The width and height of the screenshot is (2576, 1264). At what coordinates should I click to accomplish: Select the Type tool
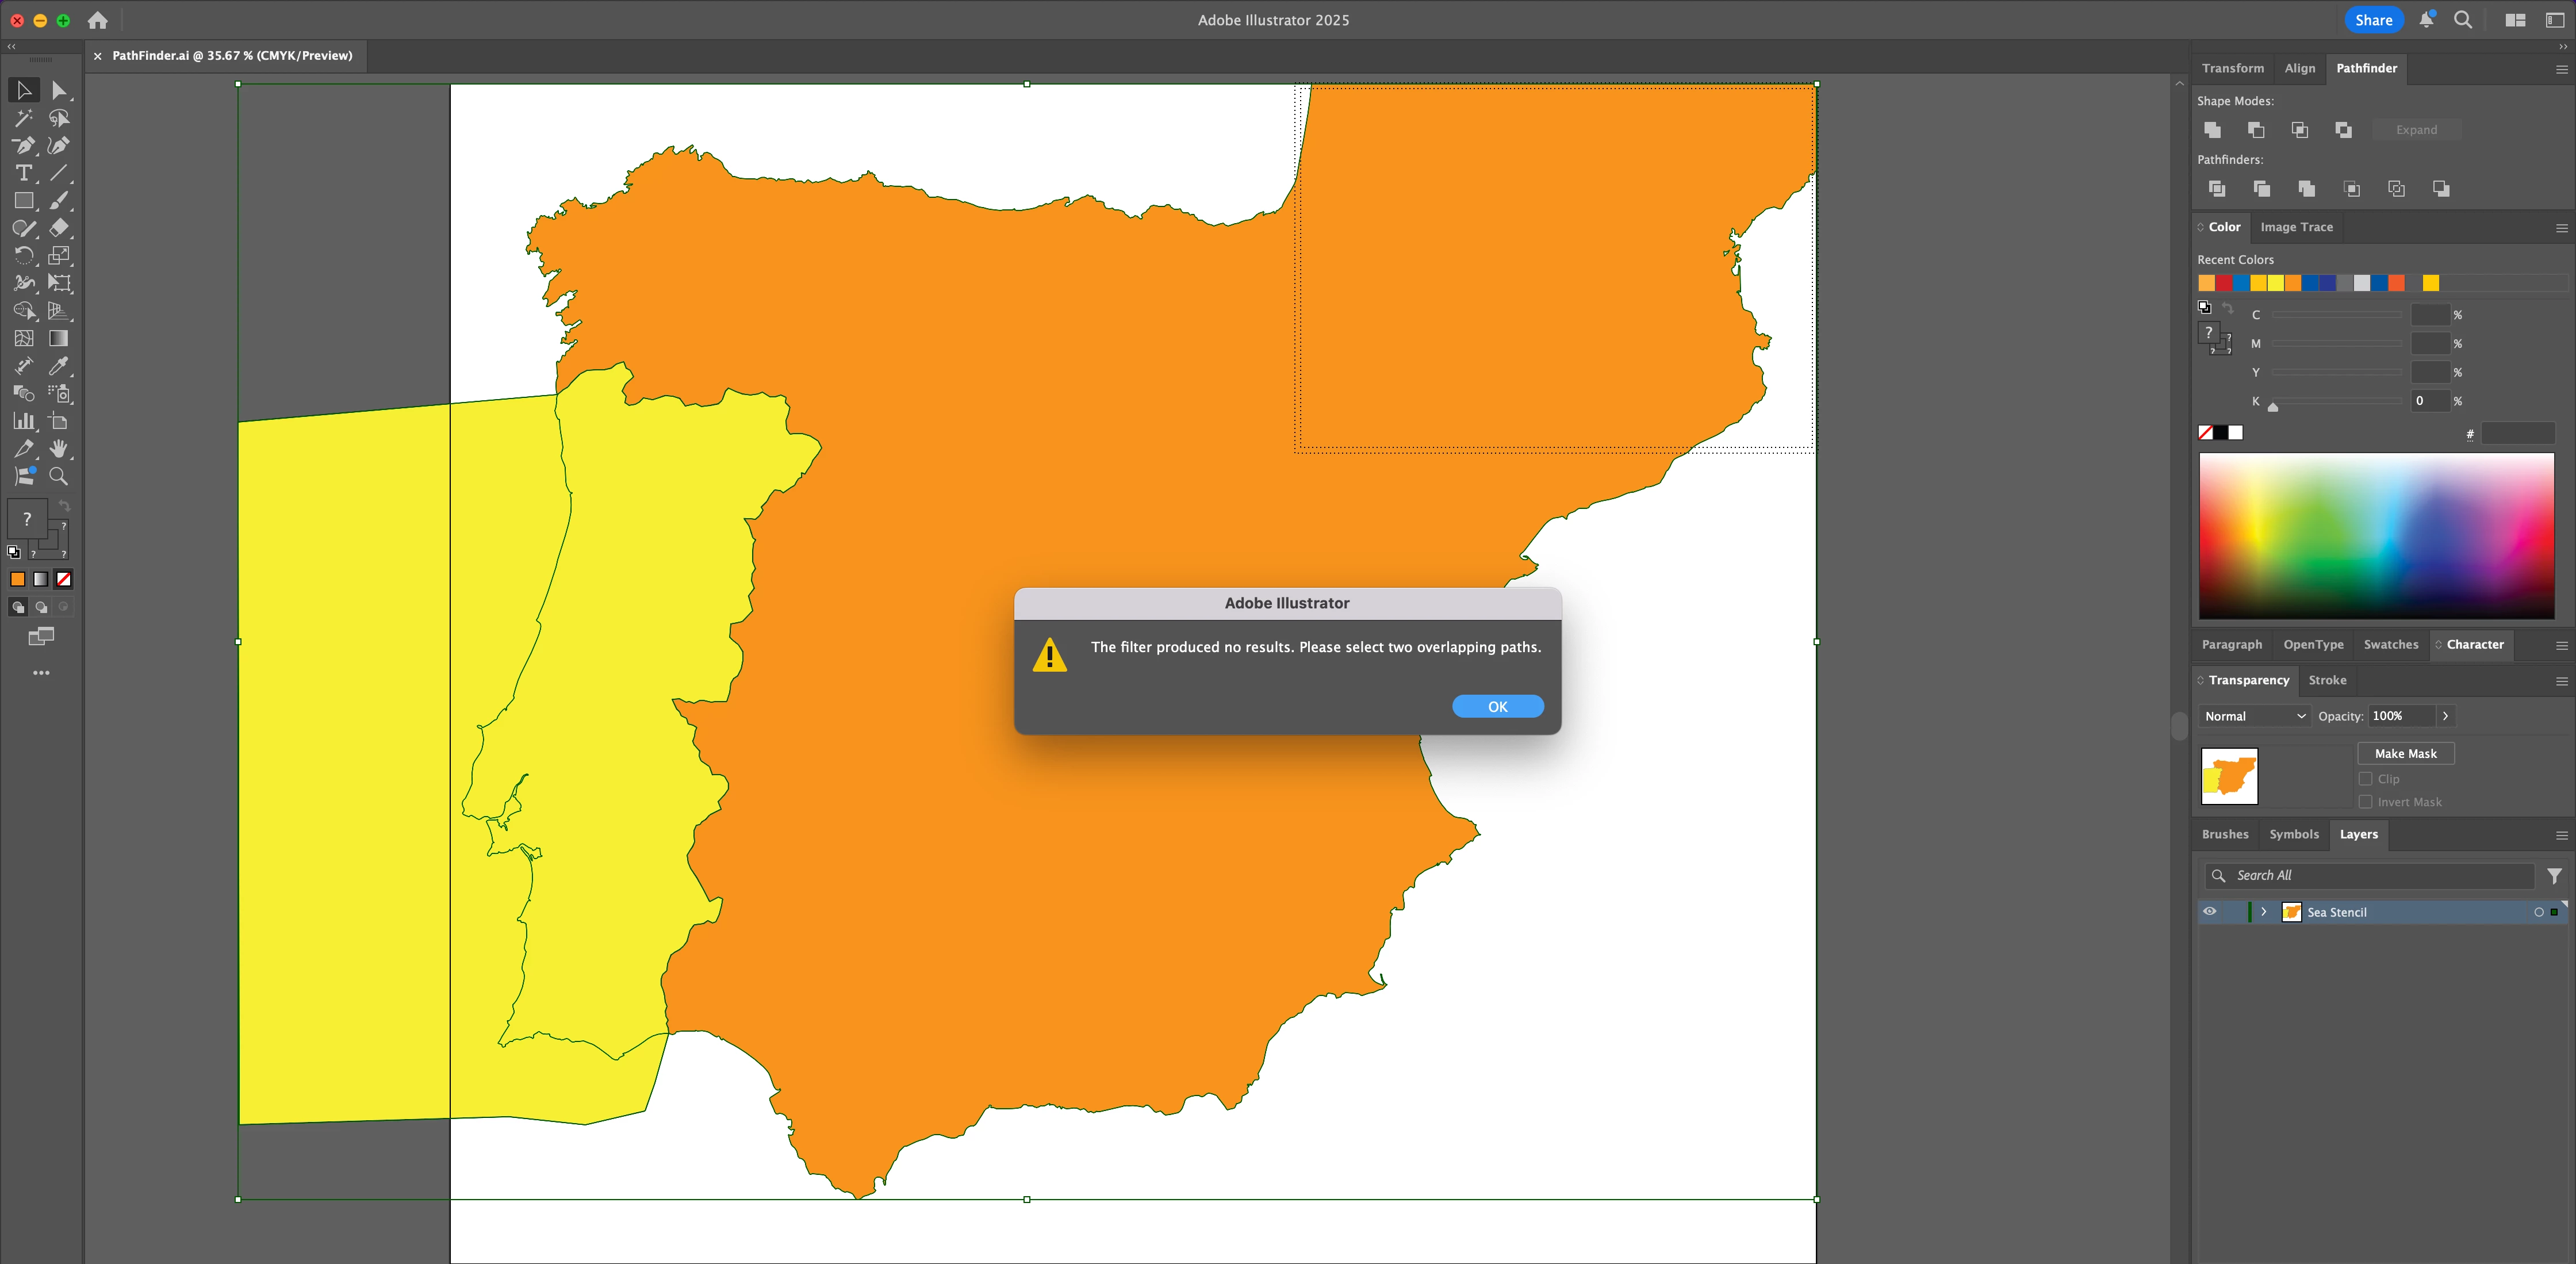(24, 173)
